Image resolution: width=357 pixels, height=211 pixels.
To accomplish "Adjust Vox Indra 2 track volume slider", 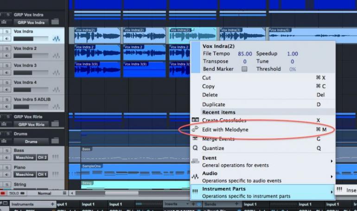I will (31, 56).
